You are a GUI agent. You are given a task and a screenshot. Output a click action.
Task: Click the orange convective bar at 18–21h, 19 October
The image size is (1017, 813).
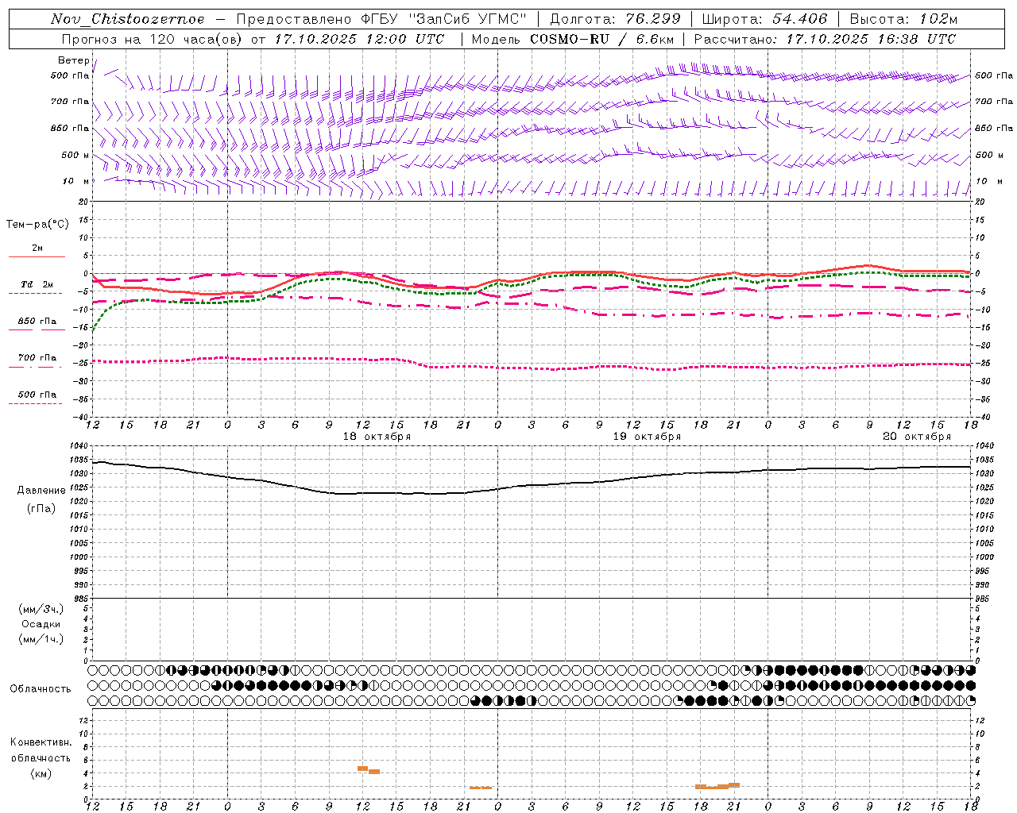(x=717, y=786)
